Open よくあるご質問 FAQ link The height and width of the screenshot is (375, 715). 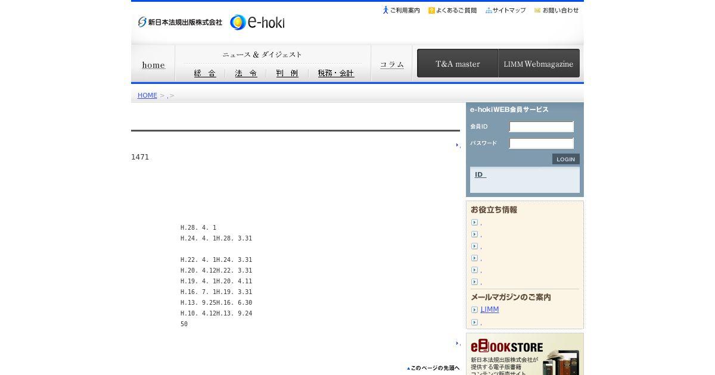[x=456, y=10]
